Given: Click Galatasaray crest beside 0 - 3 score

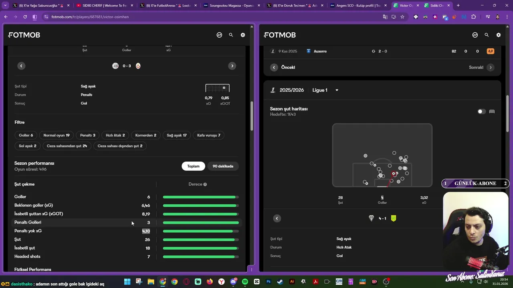Looking at the screenshot, I should (x=138, y=66).
